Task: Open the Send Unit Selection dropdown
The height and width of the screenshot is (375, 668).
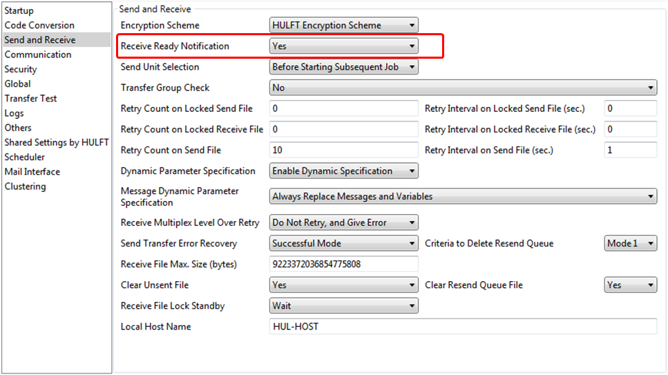Action: pyautogui.click(x=343, y=67)
